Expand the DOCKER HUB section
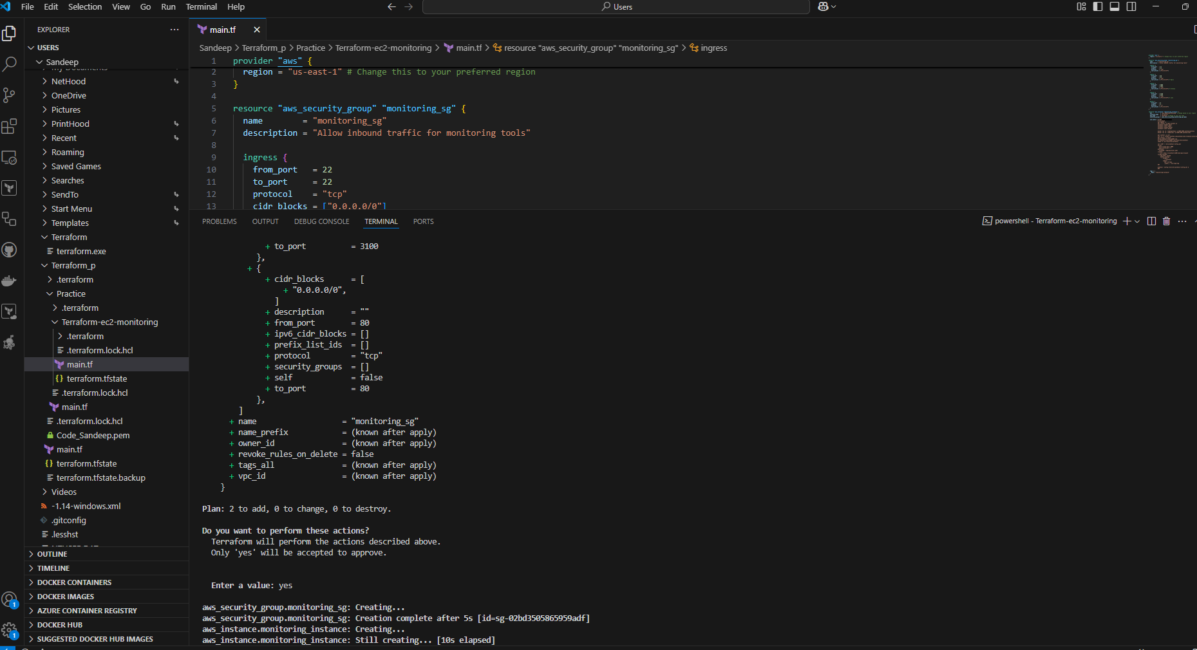This screenshot has width=1197, height=650. click(107, 625)
